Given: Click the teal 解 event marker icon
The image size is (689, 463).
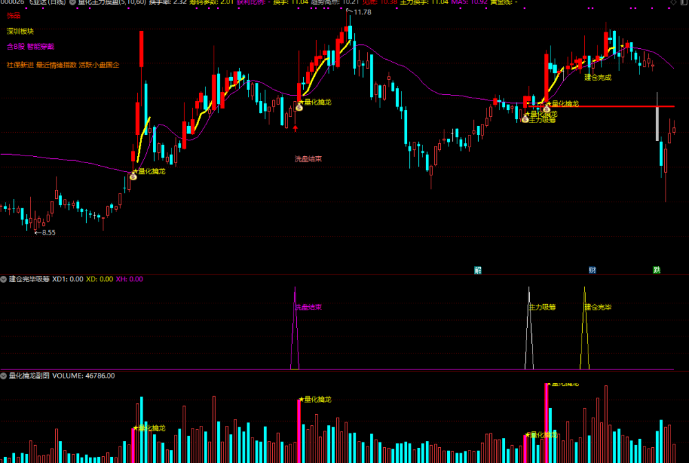Looking at the screenshot, I should [x=477, y=270].
